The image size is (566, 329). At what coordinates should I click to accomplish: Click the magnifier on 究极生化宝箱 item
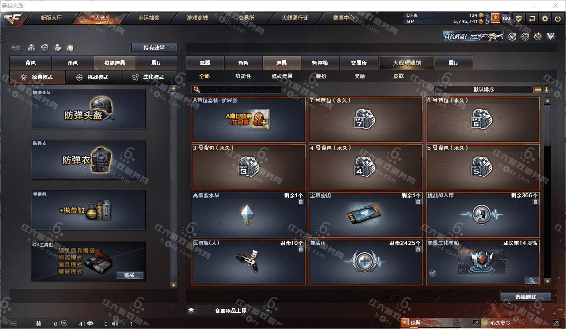click(532, 281)
